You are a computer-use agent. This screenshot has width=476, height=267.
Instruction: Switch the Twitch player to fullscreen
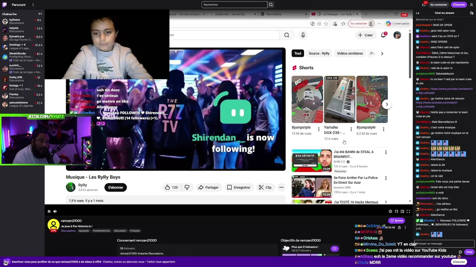point(408,211)
